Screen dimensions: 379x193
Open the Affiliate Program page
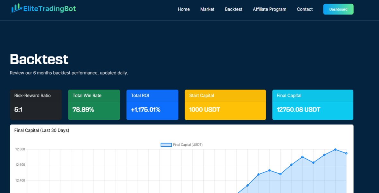pyautogui.click(x=269, y=9)
